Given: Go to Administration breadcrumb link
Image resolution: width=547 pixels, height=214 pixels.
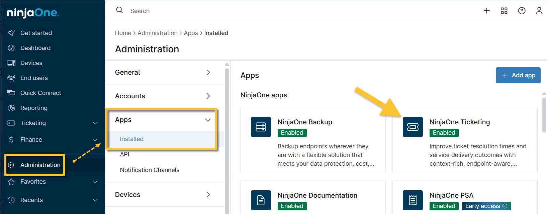Looking at the screenshot, I should (x=158, y=33).
